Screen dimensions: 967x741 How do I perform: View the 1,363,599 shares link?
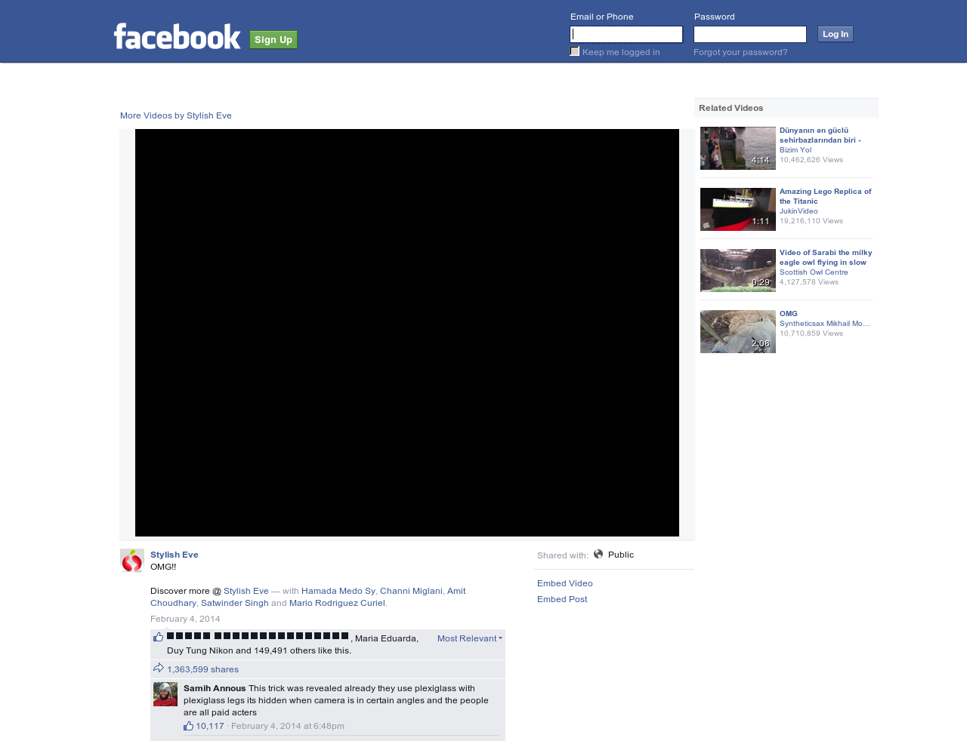202,669
